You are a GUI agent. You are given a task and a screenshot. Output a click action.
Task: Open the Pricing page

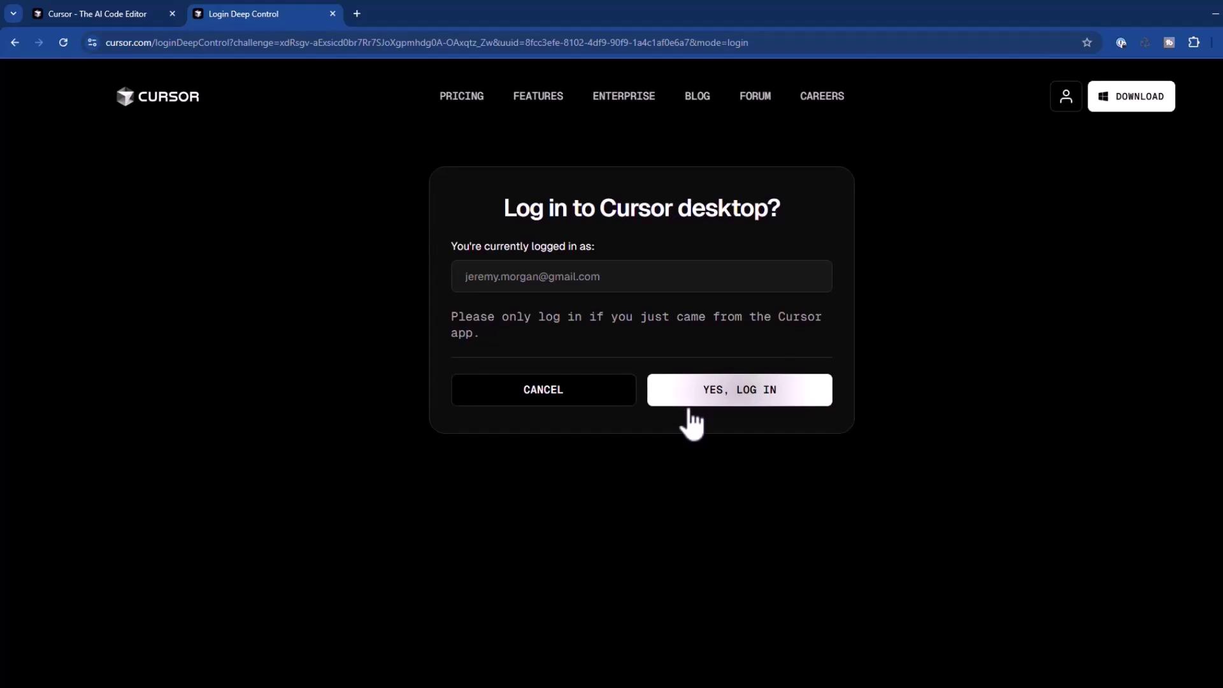coord(461,96)
